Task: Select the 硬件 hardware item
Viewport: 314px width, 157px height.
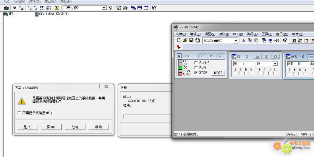Action: click(x=10, y=14)
